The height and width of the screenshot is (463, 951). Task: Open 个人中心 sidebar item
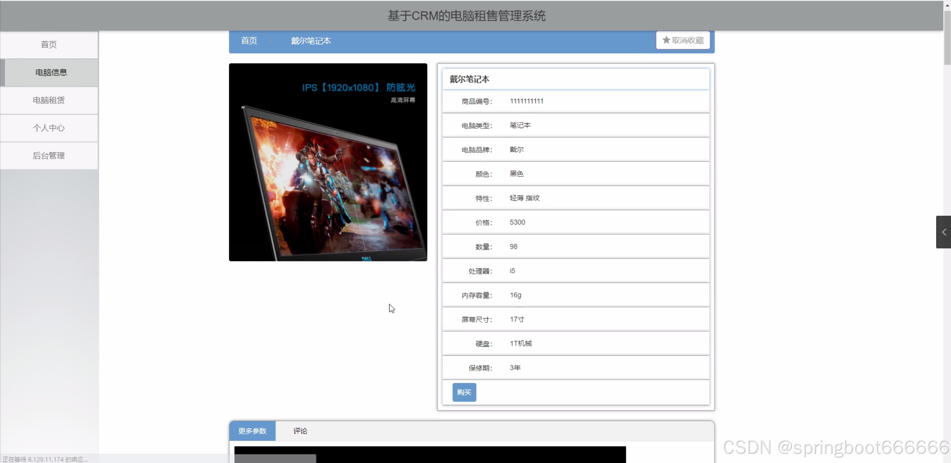tap(49, 128)
